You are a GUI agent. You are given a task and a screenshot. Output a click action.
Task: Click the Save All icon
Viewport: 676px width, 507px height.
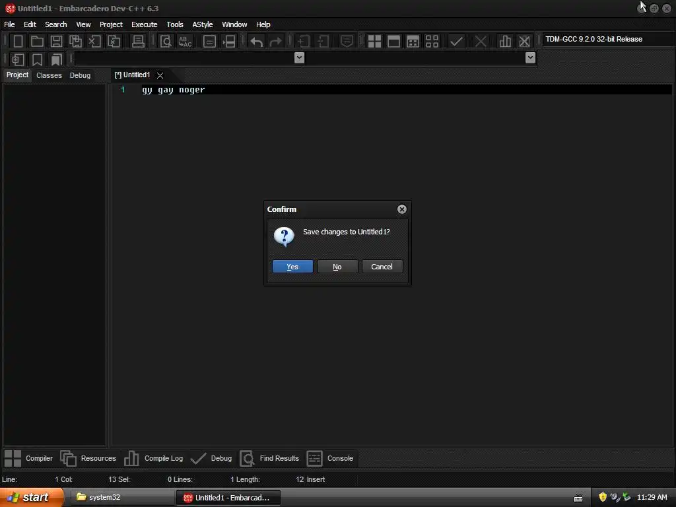point(75,42)
